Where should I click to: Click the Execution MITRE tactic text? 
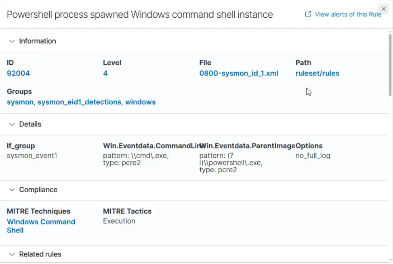point(119,221)
